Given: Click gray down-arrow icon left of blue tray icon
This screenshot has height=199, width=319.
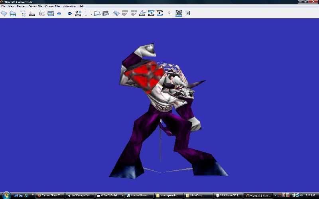Looking at the screenshot, I should click(134, 14).
